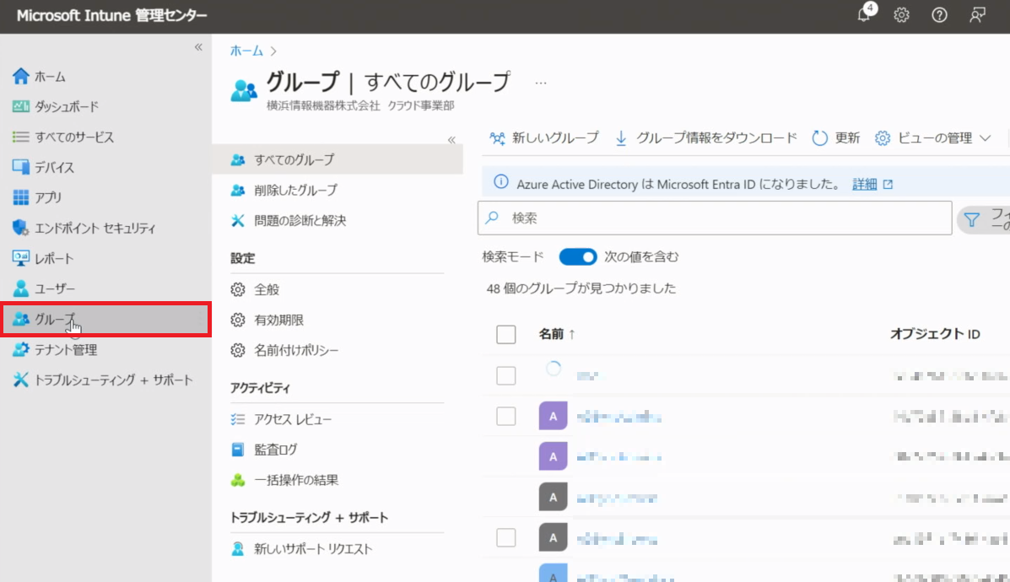Click the All services list icon

click(20, 137)
